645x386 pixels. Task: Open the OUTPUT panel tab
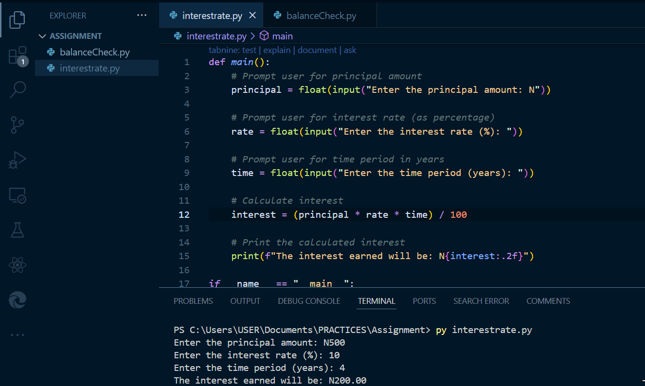245,301
